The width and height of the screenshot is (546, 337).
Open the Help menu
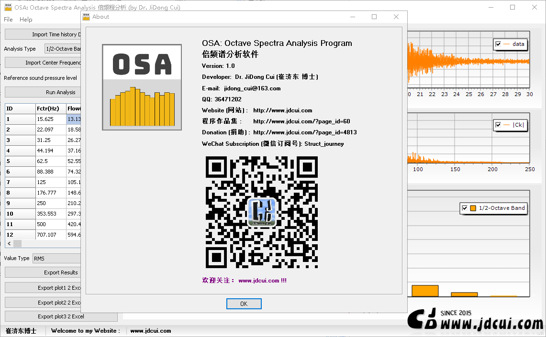[26, 20]
